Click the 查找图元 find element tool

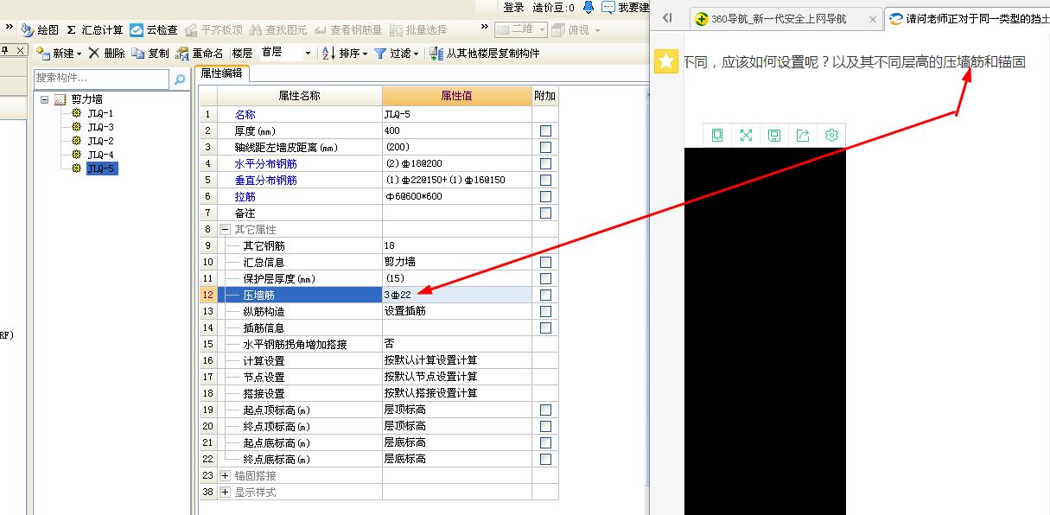[x=278, y=30]
